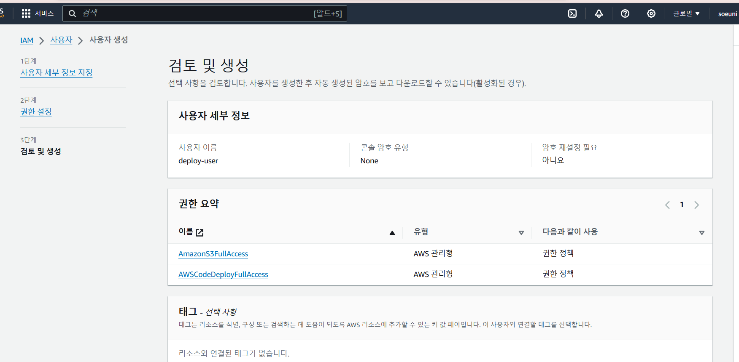Image resolution: width=739 pixels, height=362 pixels.
Task: Click the 사용자 생성 breadcrumb text
Action: pos(109,40)
